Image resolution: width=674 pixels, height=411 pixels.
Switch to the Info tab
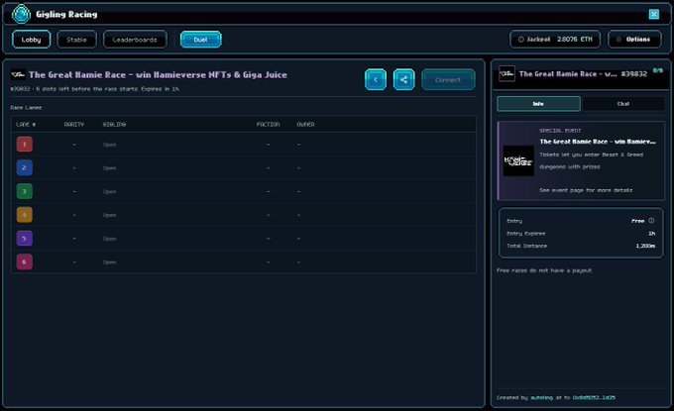538,104
